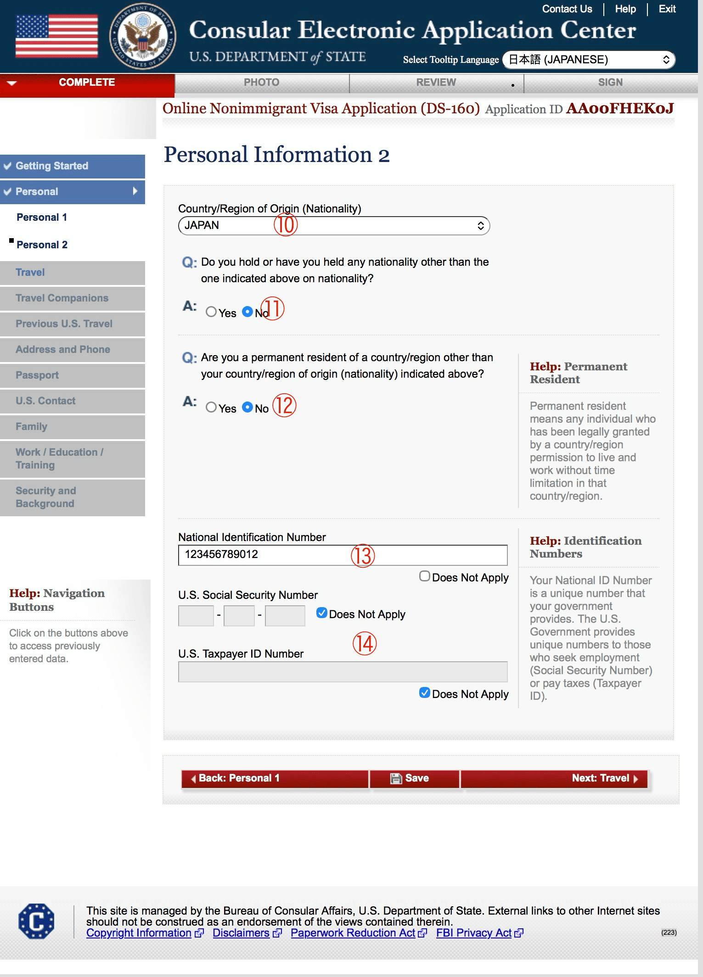
Task: Go to Travel Companions in sidebar
Action: (x=73, y=298)
